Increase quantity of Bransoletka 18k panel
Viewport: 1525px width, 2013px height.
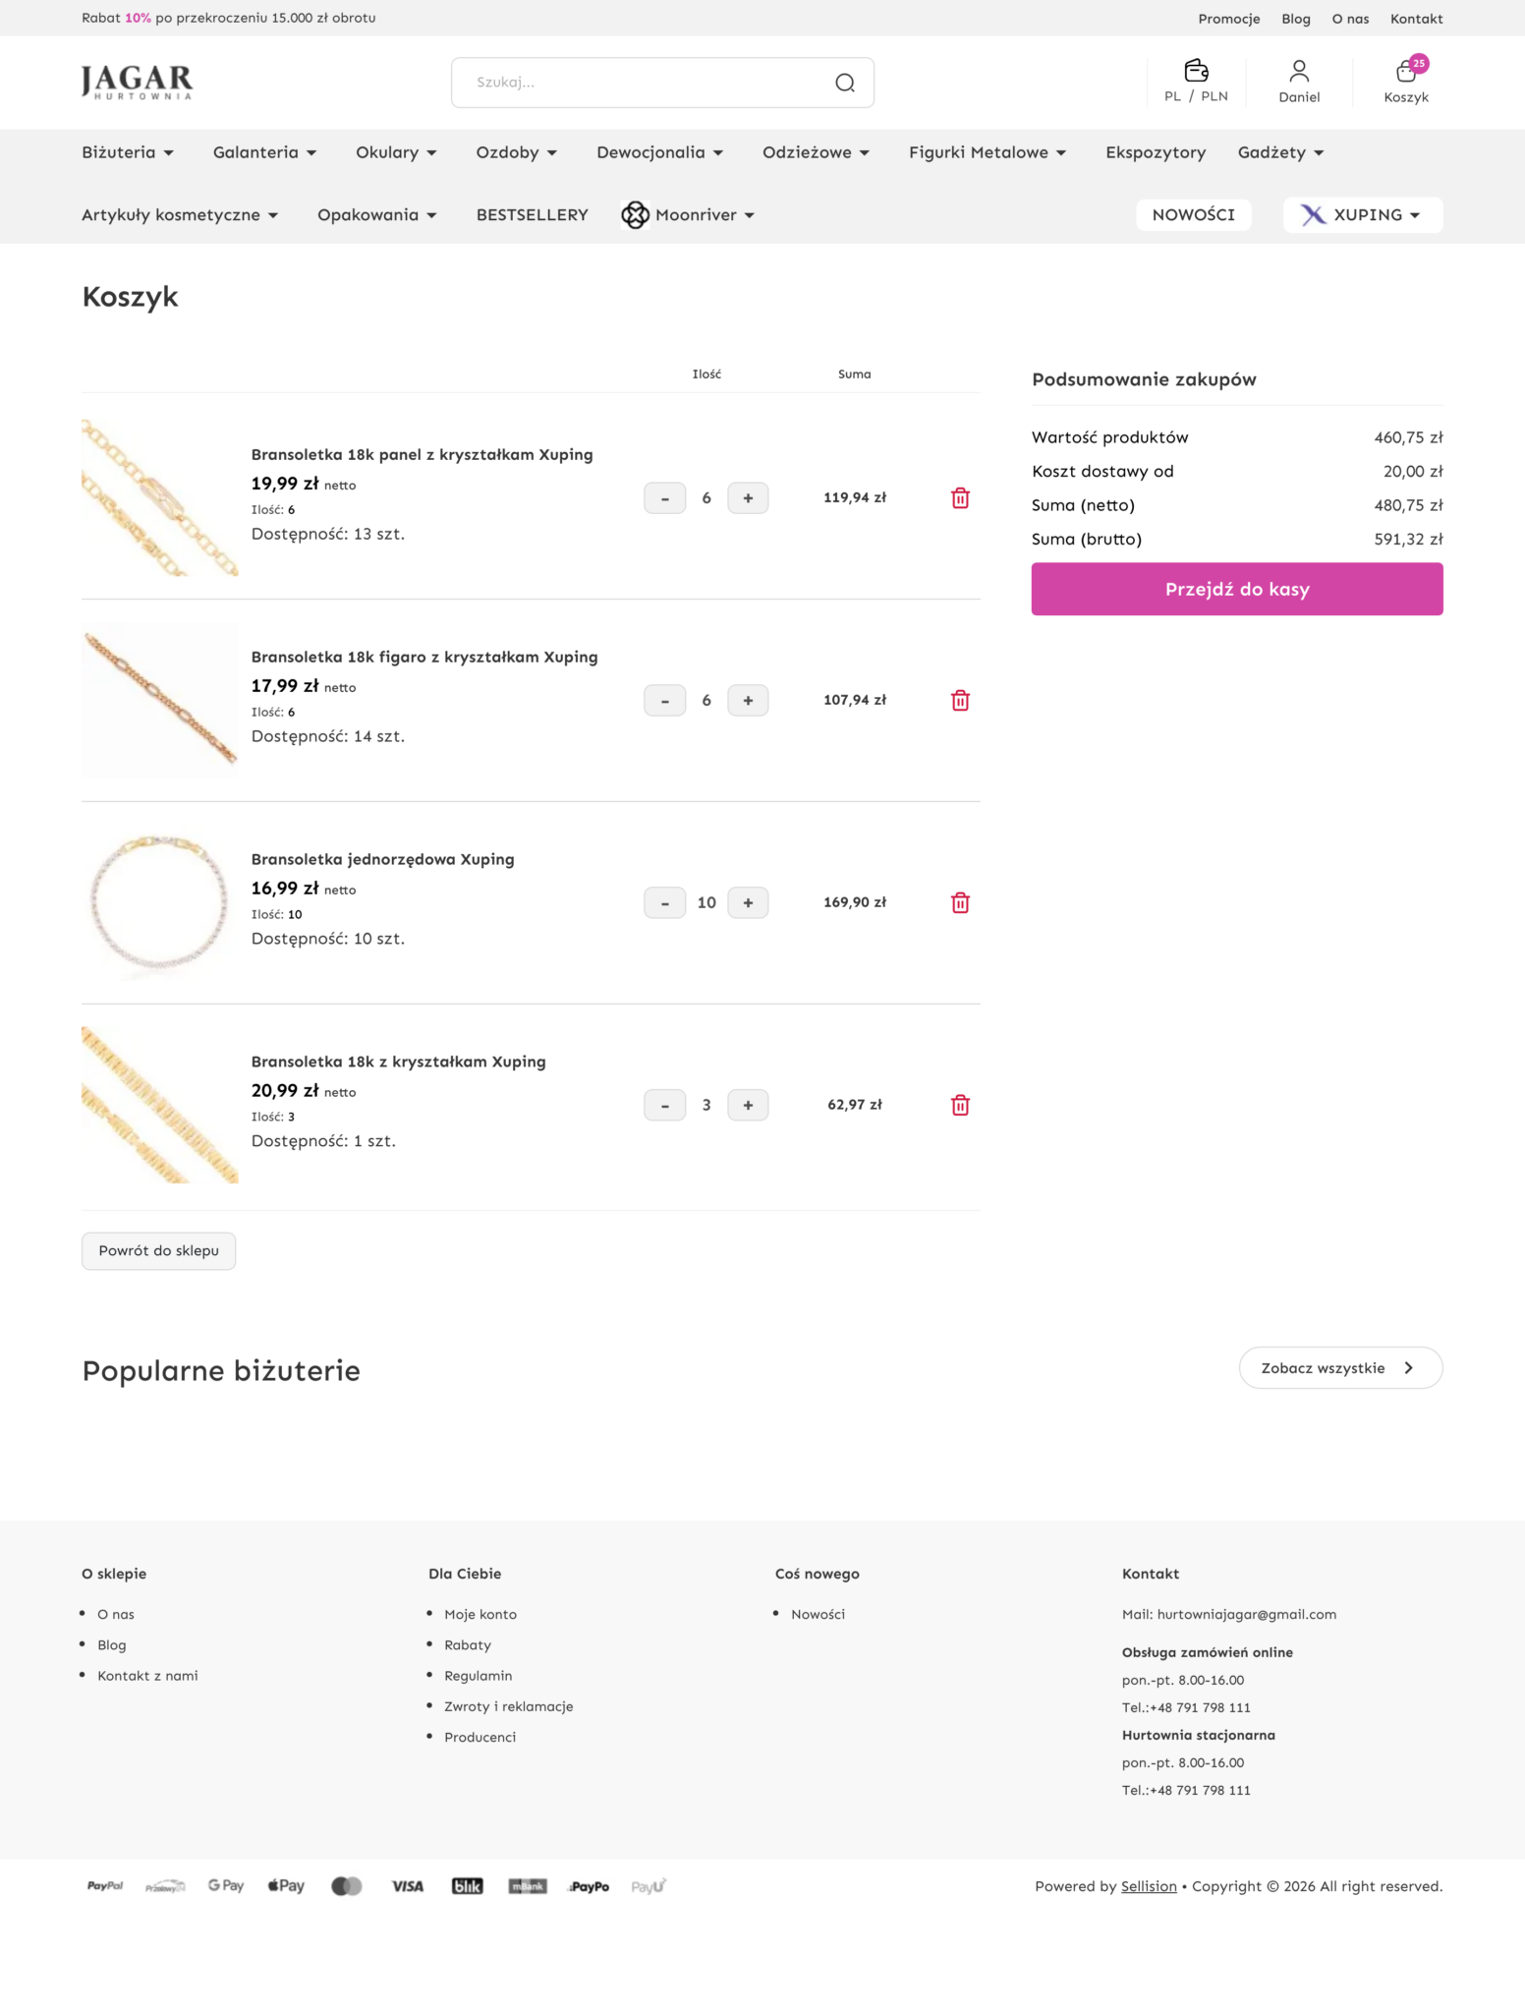[748, 498]
